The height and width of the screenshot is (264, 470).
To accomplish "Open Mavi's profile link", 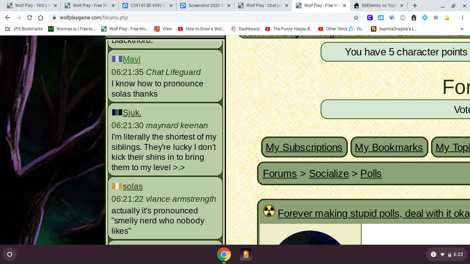I will point(131,59).
